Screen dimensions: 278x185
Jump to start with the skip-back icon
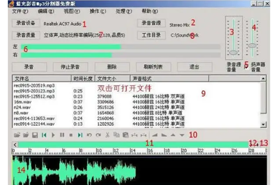pyautogui.click(x=44, y=135)
